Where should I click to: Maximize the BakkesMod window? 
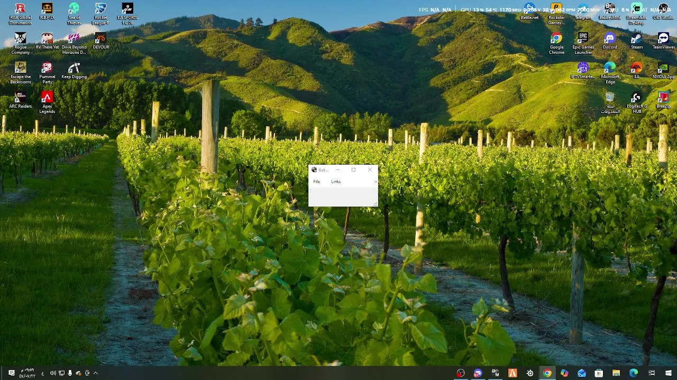[x=353, y=169]
